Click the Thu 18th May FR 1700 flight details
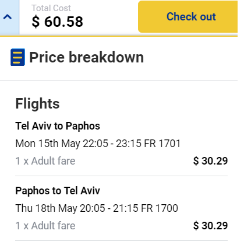 97,208
